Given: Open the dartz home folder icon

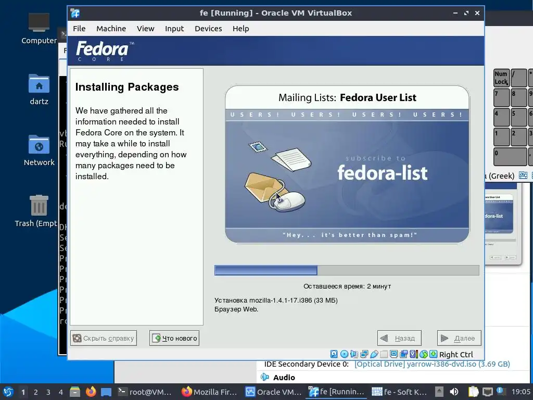Looking at the screenshot, I should click(39, 90).
